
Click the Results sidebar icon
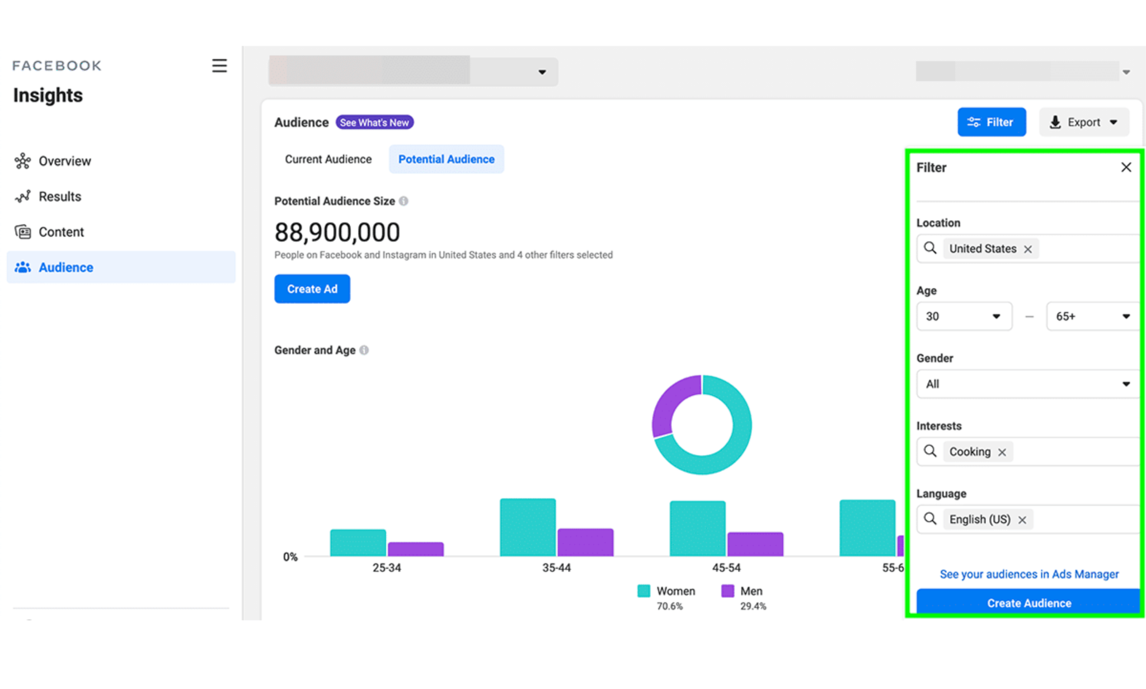coord(22,196)
